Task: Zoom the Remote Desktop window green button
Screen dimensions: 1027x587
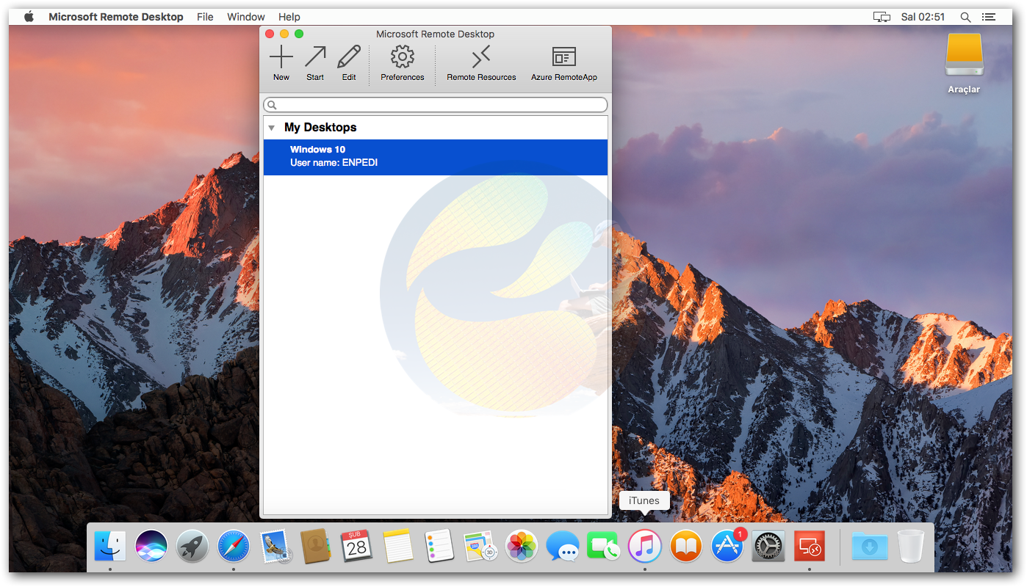Action: (299, 34)
